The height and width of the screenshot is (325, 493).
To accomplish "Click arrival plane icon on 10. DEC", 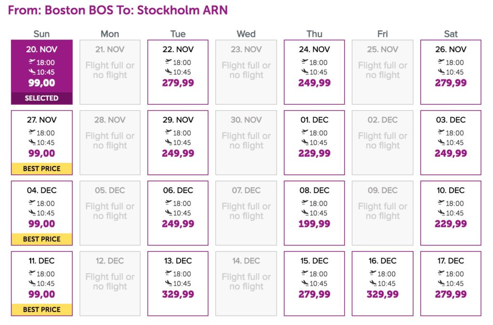I will pos(441,213).
